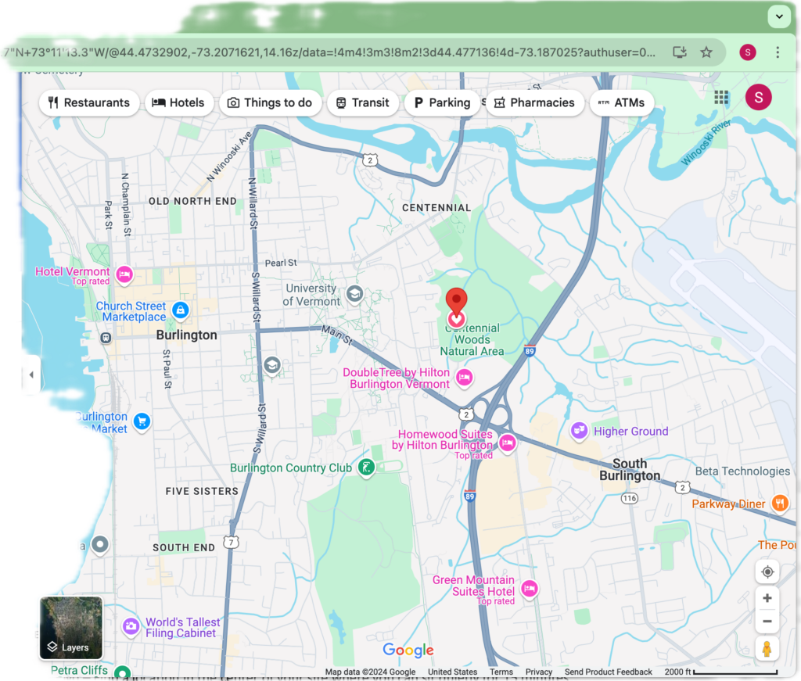This screenshot has width=801, height=681.
Task: Click the University of Vermont school icon
Action: (354, 294)
